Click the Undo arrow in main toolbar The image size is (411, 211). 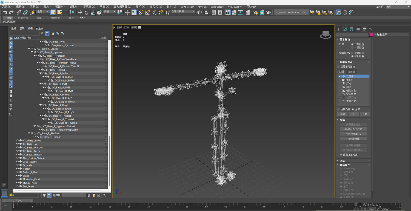pyautogui.click(x=5, y=12)
